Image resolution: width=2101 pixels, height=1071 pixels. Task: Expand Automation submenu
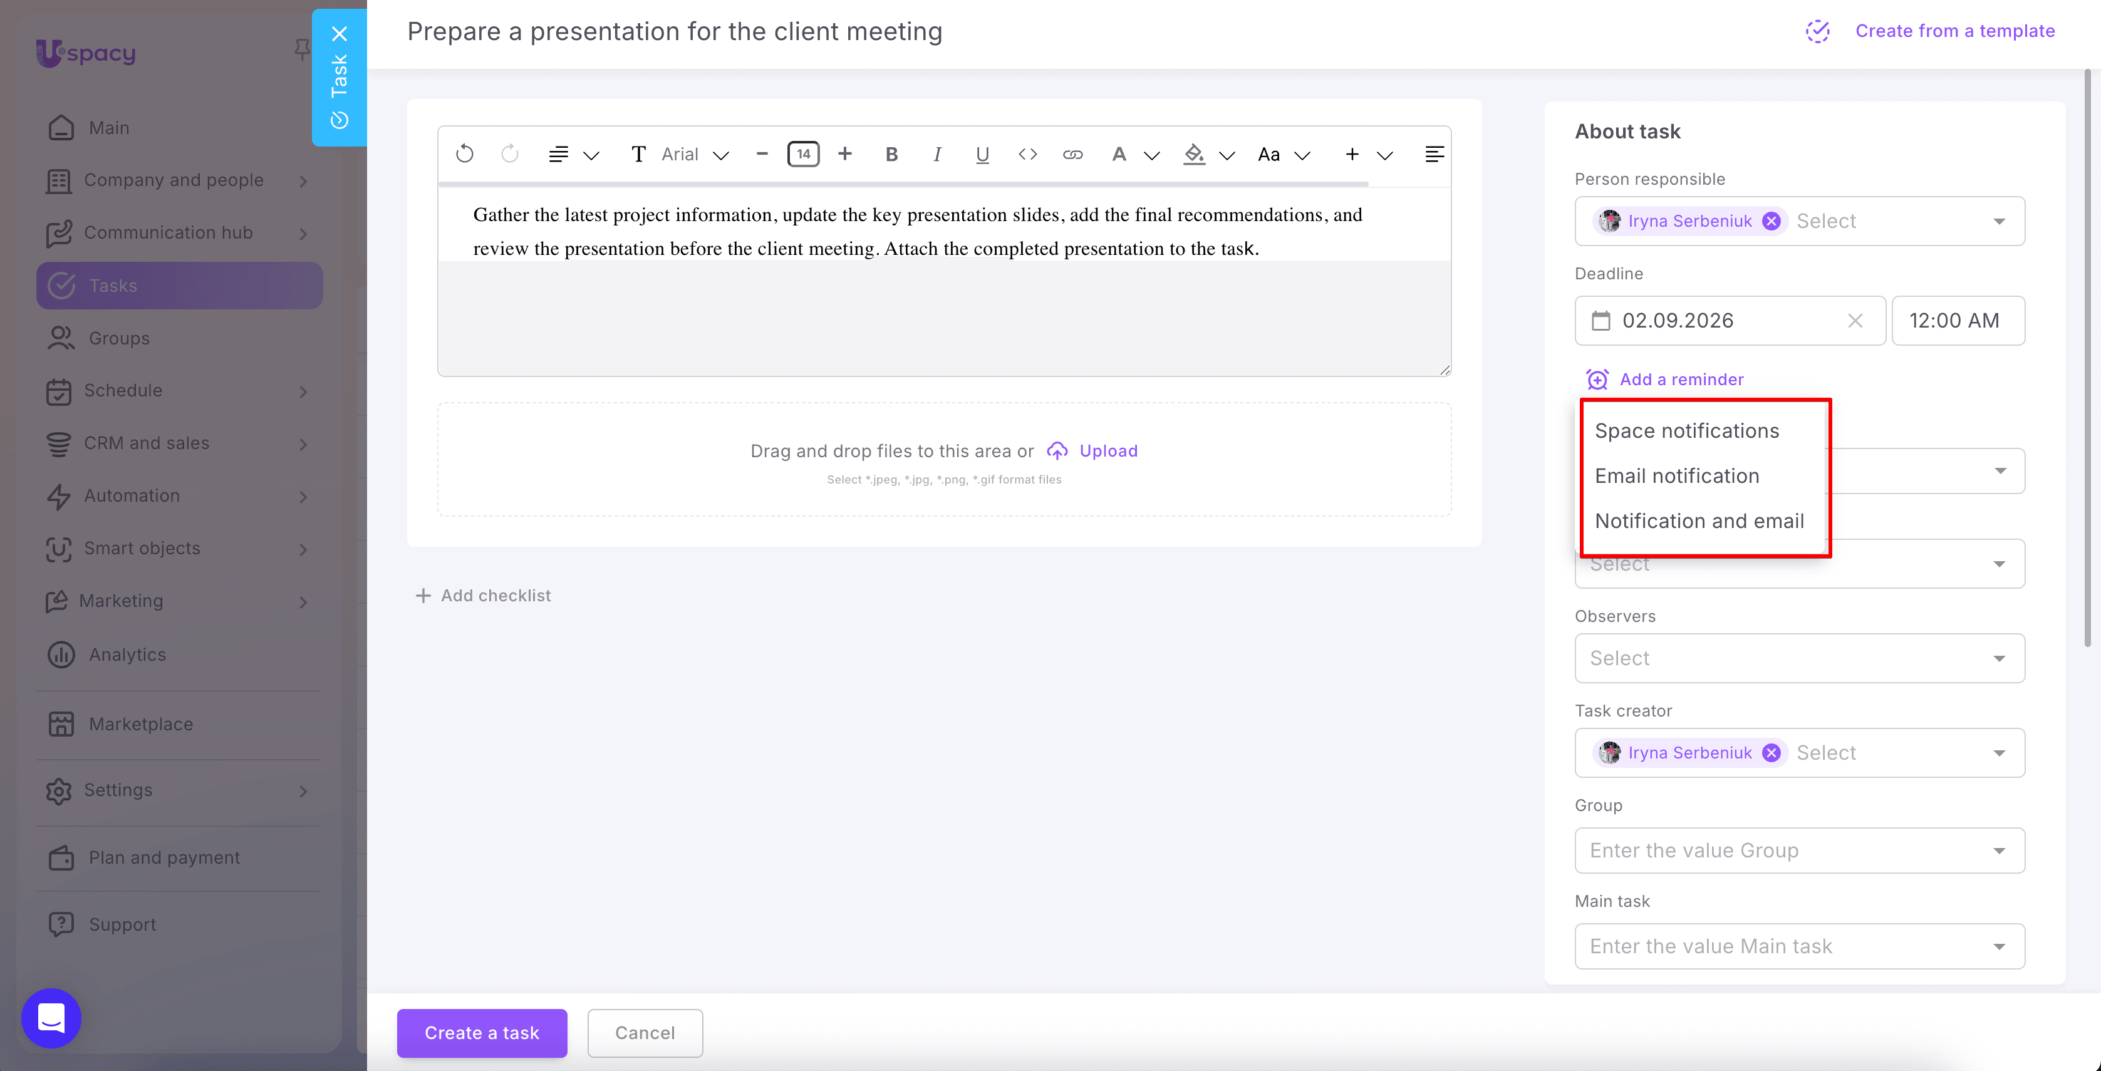point(303,496)
